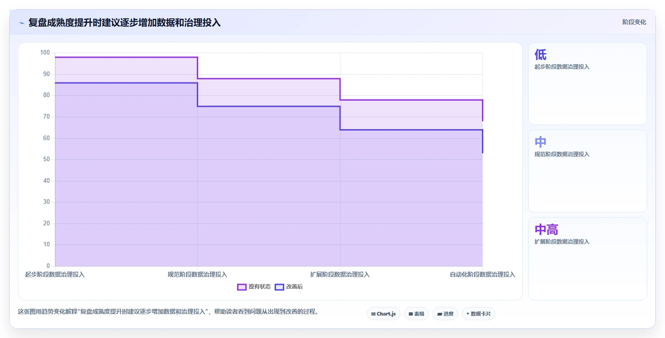665x338 pixels.
Task: Toggle the 改善后 legend entry
Action: [x=289, y=287]
